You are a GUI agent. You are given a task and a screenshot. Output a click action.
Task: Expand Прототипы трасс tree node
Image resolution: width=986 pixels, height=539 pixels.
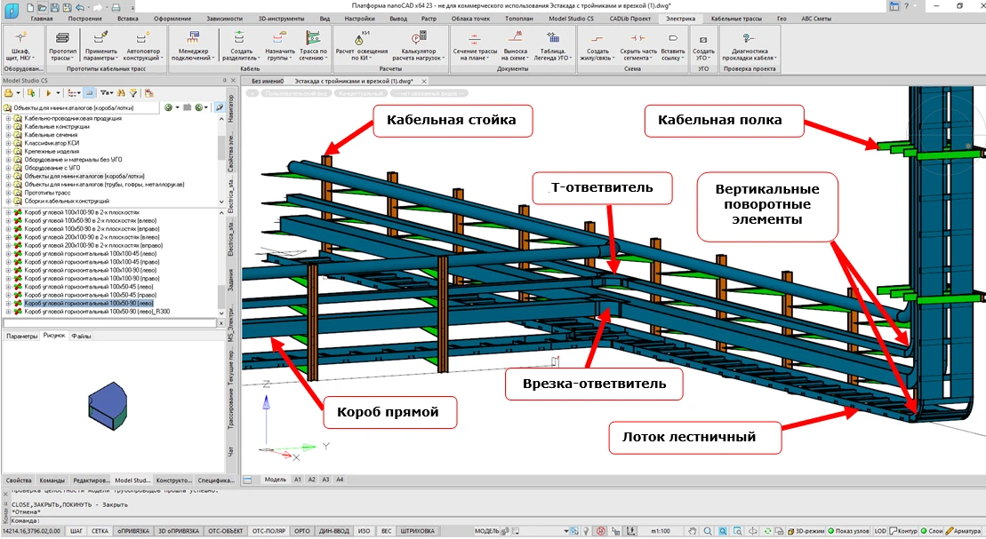point(8,193)
